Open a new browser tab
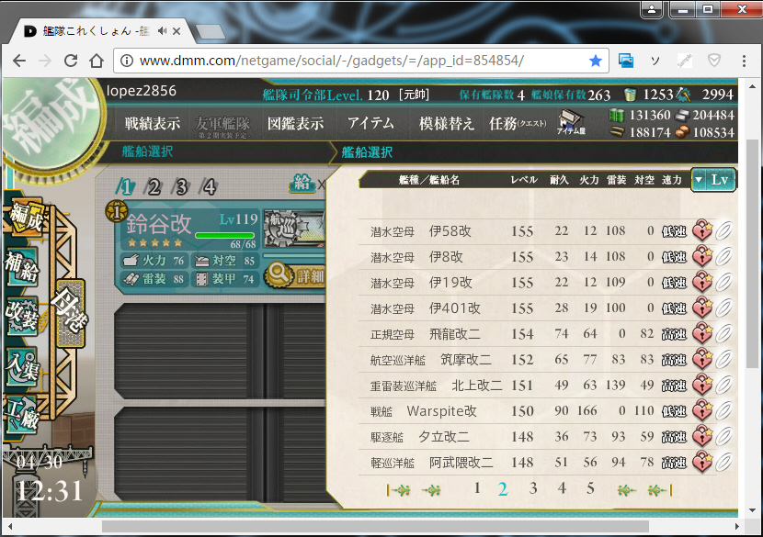Screen dimensions: 763x537 211,32
